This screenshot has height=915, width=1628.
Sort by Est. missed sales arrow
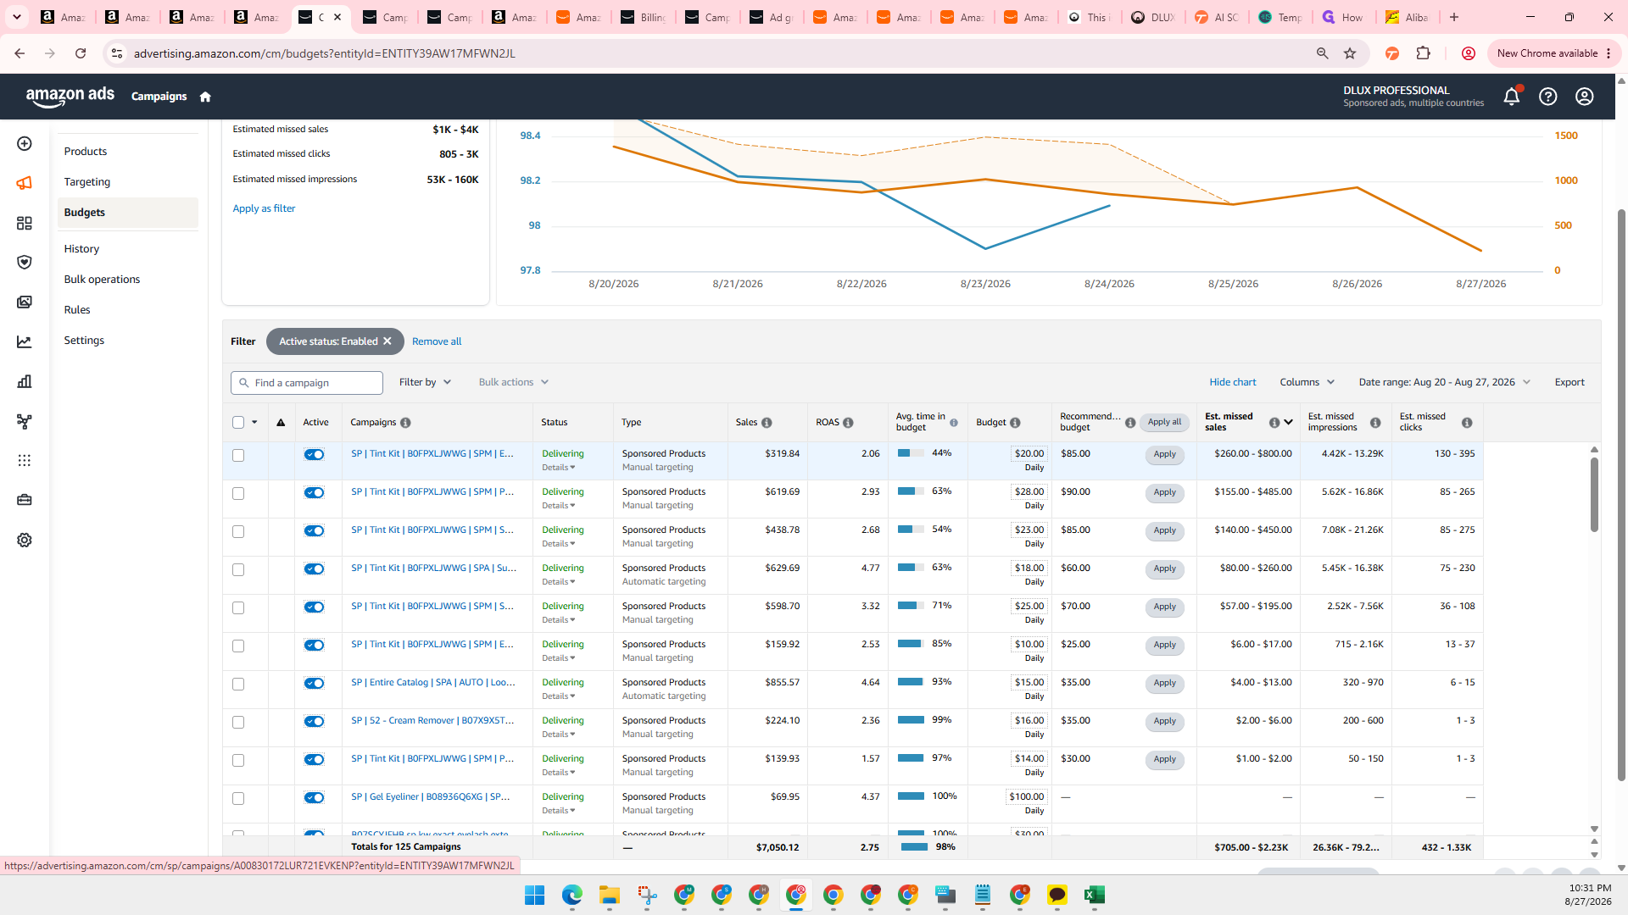click(1288, 423)
